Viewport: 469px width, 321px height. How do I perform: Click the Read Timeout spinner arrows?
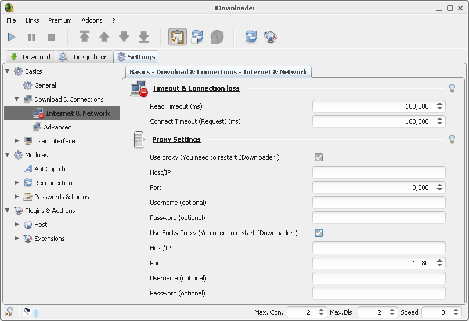[439, 106]
